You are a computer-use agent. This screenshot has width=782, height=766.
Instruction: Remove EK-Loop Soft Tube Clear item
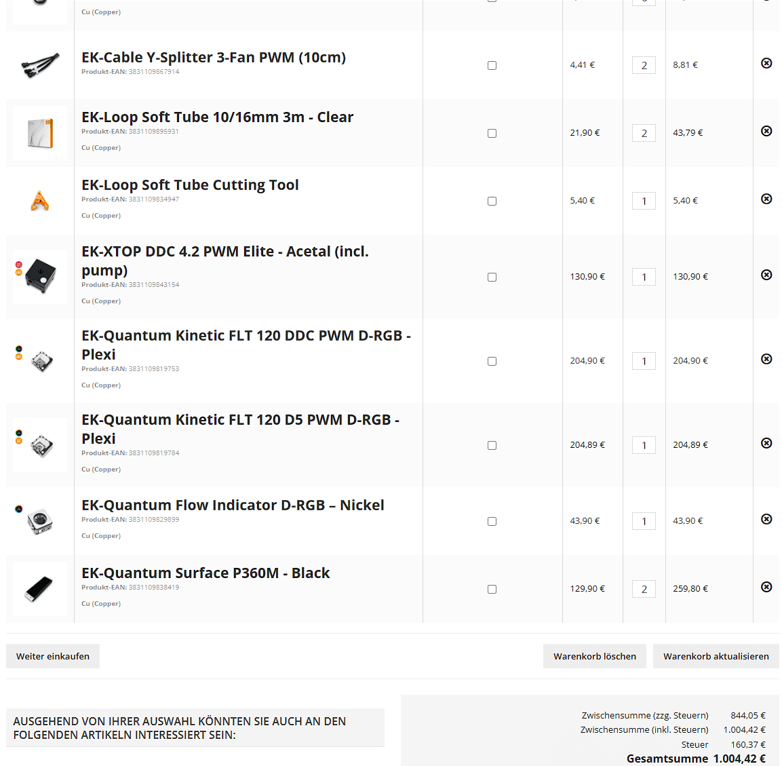(x=766, y=131)
